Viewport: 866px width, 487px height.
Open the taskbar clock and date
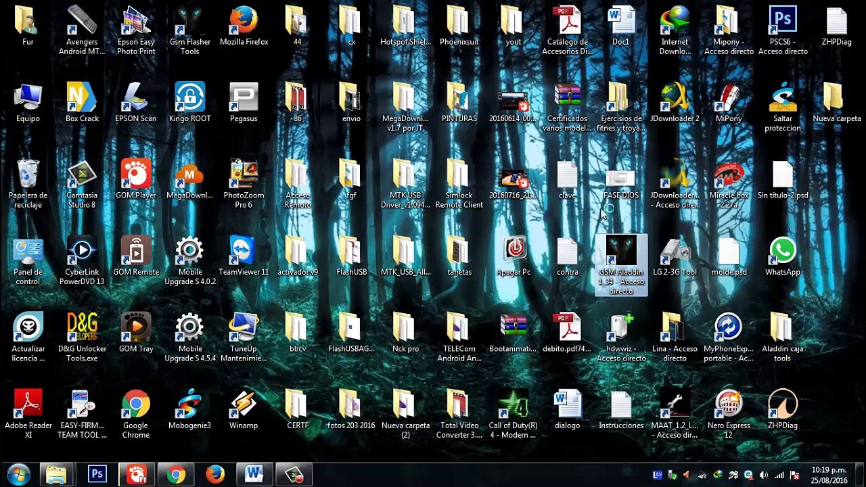(829, 475)
